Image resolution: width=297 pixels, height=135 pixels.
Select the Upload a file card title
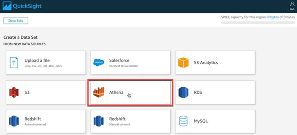[x=37, y=60]
